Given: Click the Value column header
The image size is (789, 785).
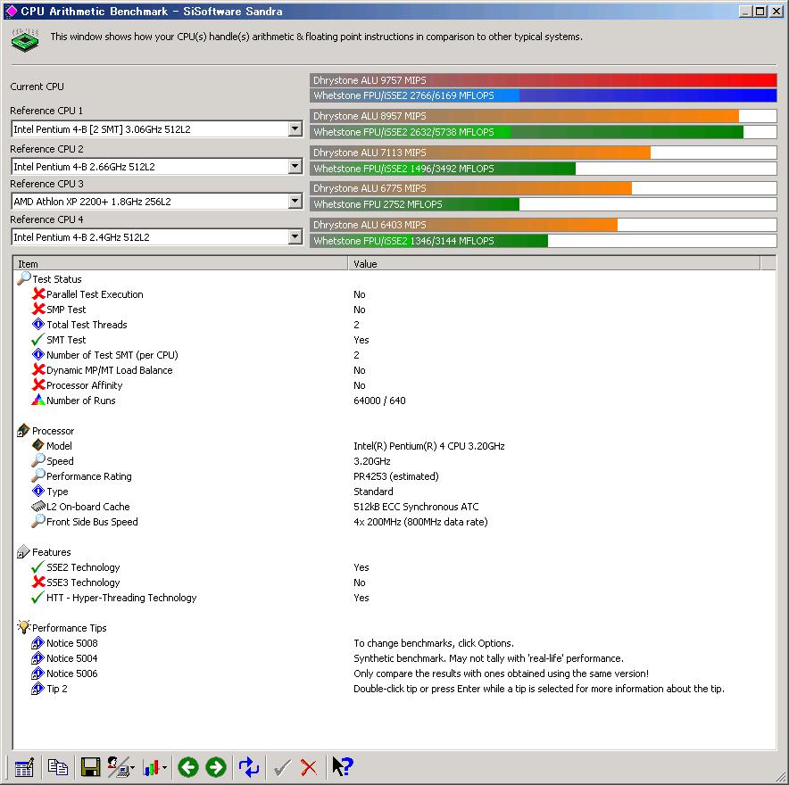Looking at the screenshot, I should click(x=554, y=263).
